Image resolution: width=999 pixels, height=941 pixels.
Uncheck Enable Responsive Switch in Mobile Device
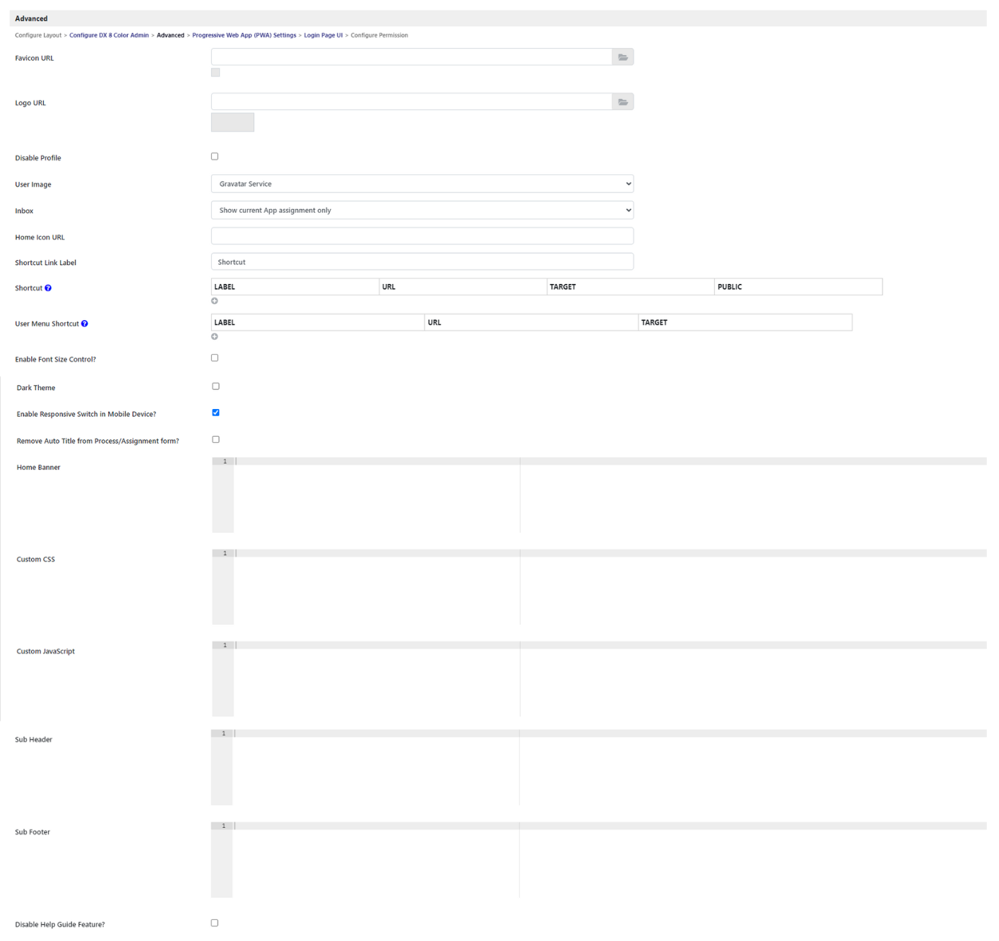pos(215,413)
